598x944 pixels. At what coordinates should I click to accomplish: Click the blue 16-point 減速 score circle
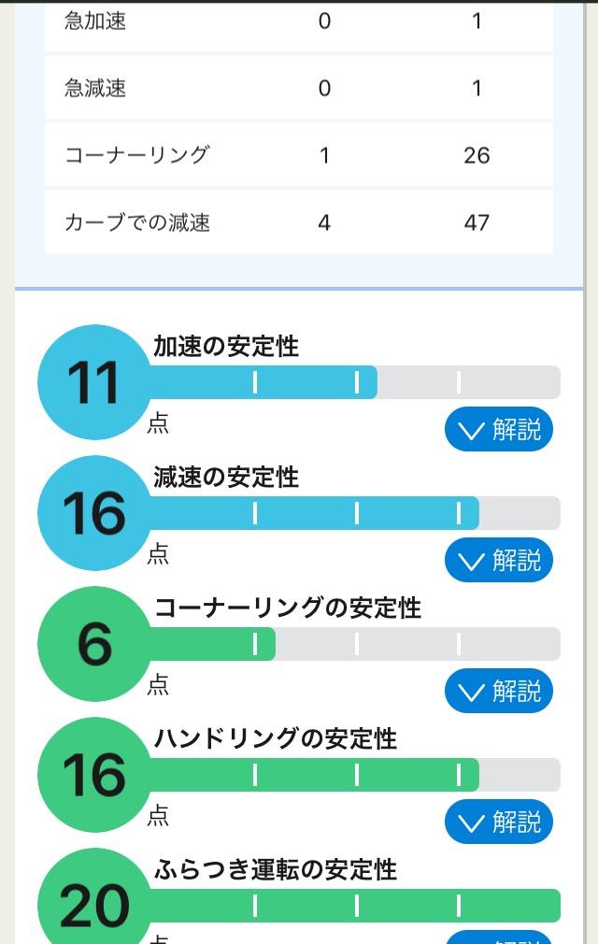tap(94, 513)
